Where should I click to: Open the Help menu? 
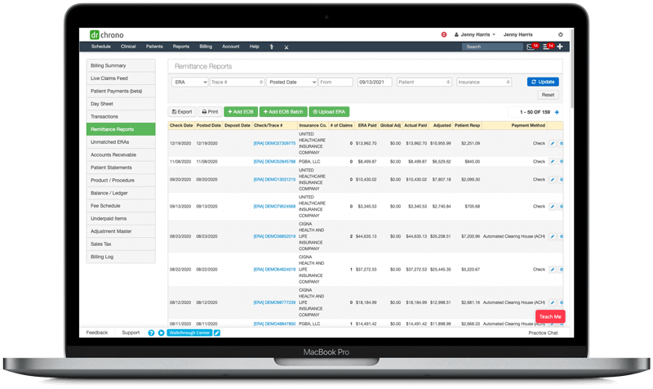click(x=255, y=47)
